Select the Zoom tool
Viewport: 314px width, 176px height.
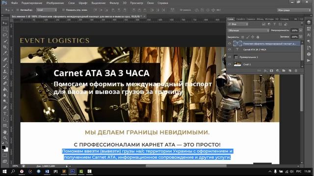point(5,138)
